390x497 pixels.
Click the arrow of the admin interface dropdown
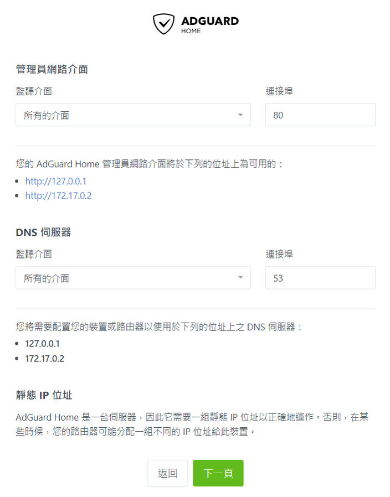[240, 115]
